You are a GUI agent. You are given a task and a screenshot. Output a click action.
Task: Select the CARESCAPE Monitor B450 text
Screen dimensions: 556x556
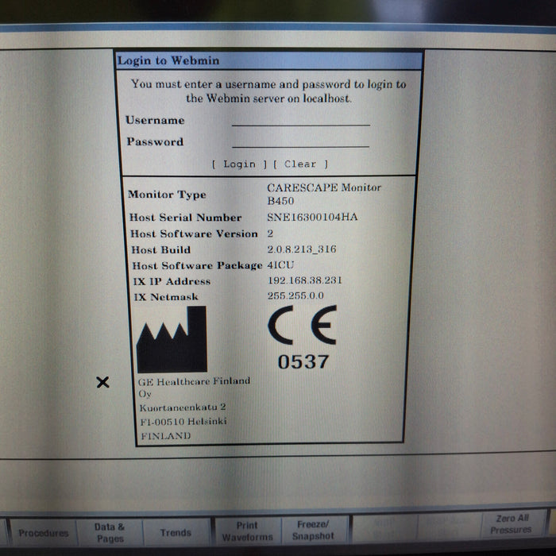pos(324,194)
